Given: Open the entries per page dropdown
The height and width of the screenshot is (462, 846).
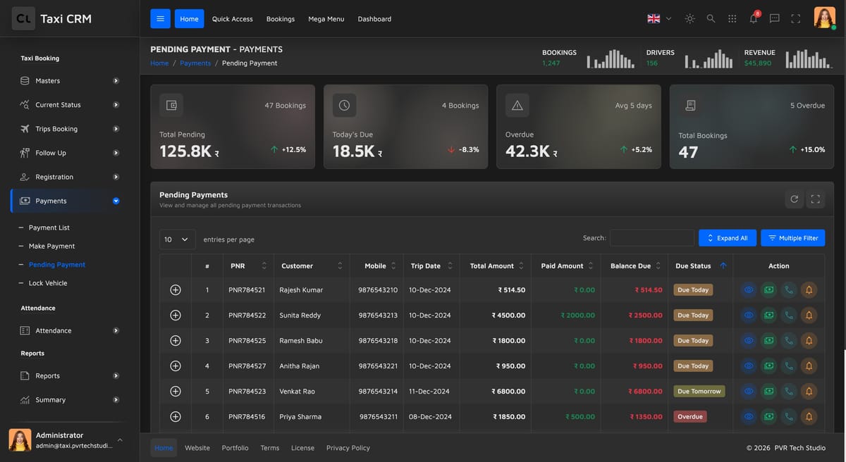Looking at the screenshot, I should [x=178, y=239].
